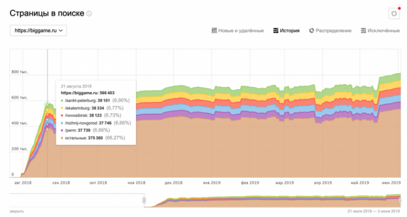Click the Распределение pie chart icon
The height and width of the screenshot is (217, 407).
point(311,30)
